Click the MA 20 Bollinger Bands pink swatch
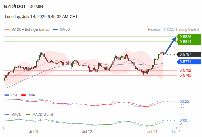Viewport: 202px width, 137px height. point(7,30)
